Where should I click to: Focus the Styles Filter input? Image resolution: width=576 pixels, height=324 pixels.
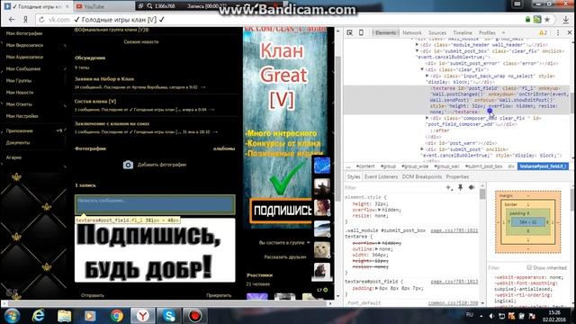tap(393, 188)
